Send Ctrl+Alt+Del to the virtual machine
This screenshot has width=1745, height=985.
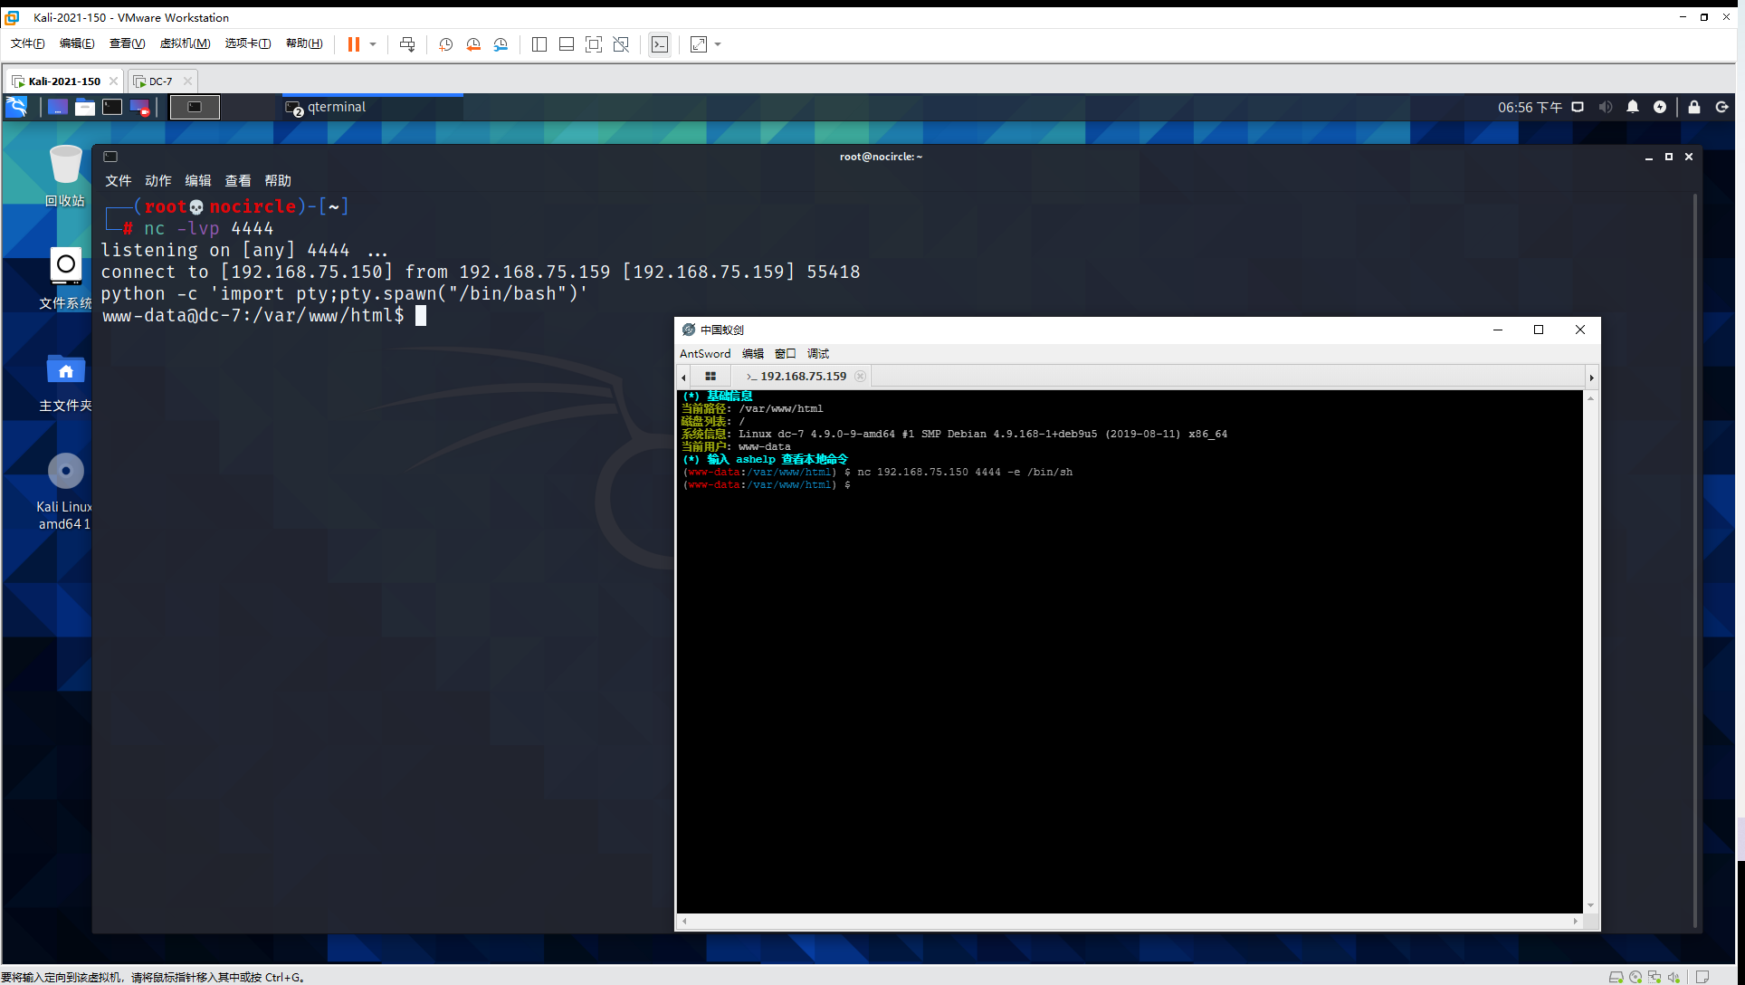407,44
